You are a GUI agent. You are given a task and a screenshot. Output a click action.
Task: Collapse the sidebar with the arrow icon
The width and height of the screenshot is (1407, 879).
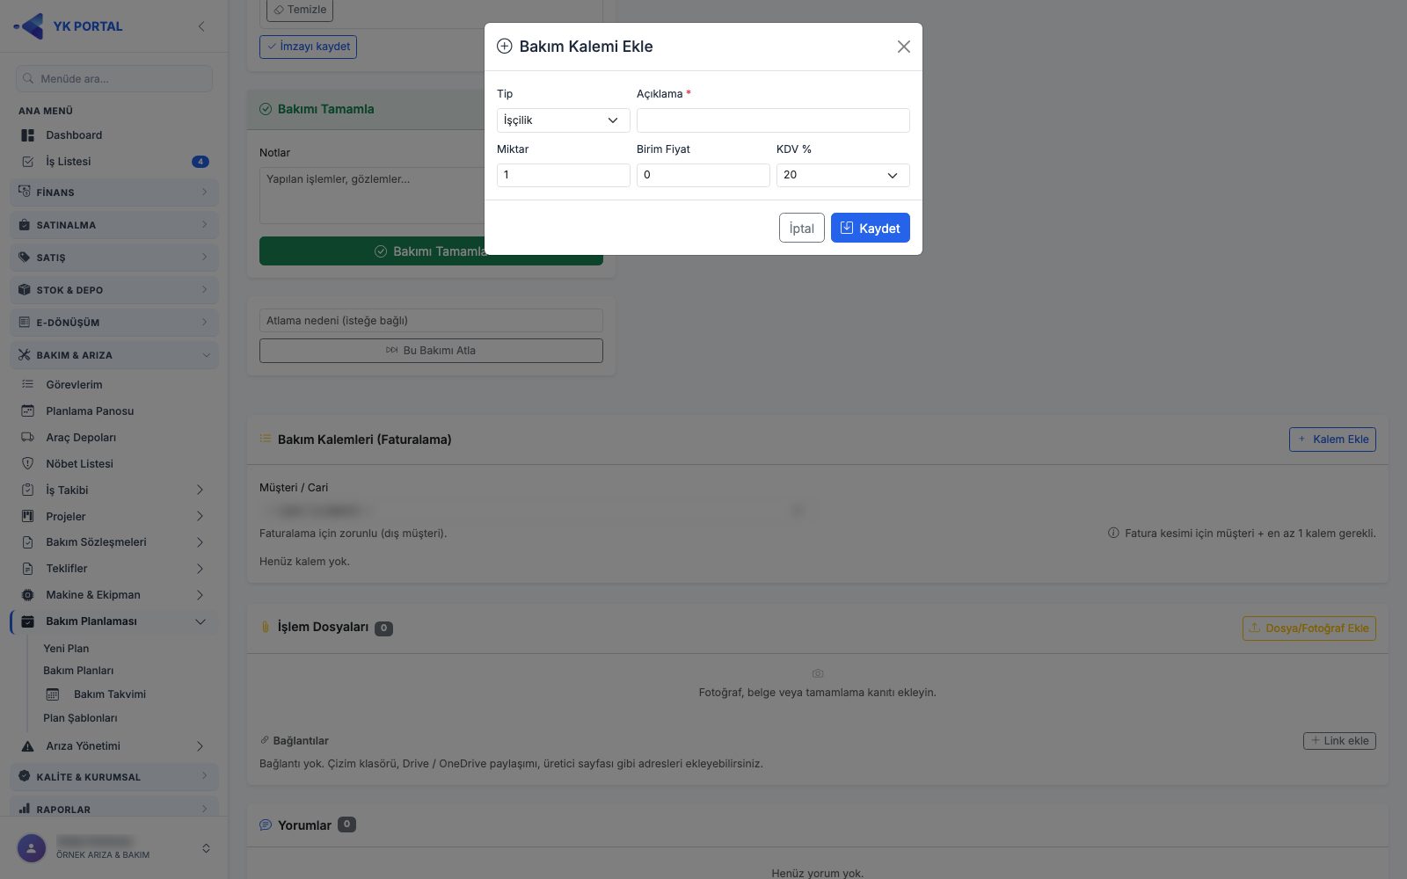pyautogui.click(x=201, y=26)
